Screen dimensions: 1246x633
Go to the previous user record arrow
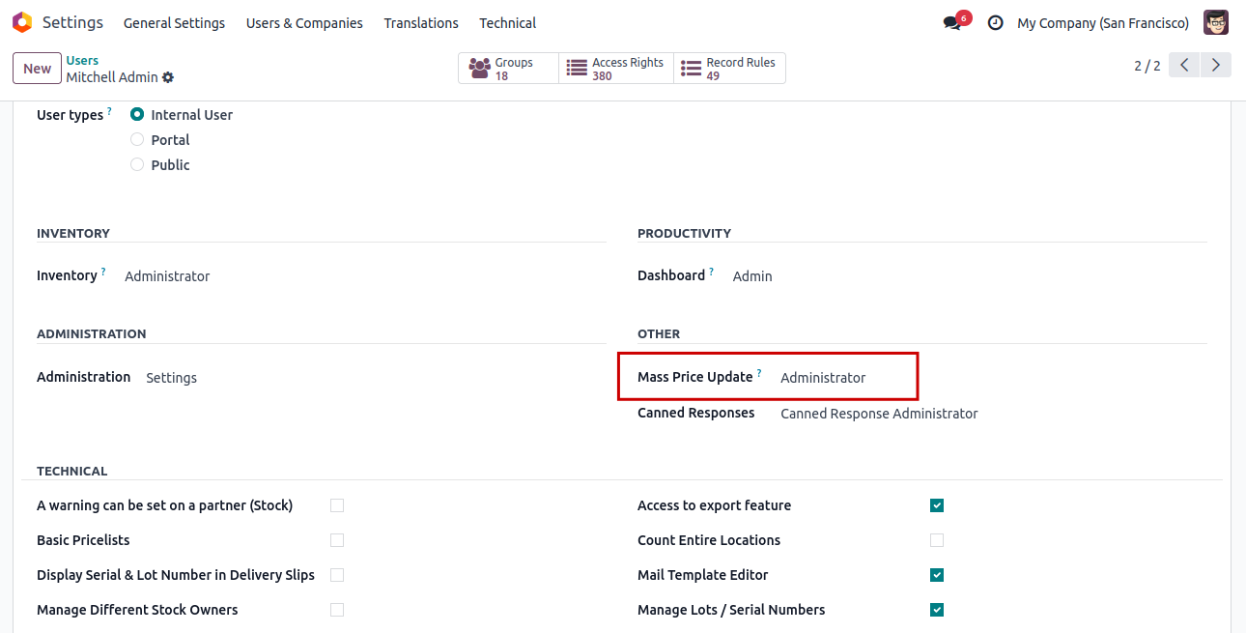[1184, 66]
